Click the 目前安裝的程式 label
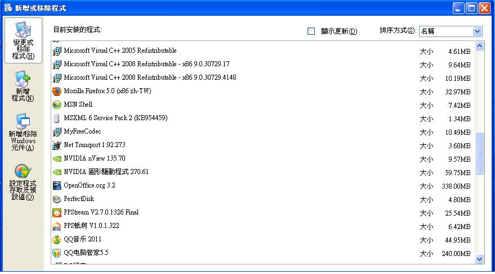495x274 pixels. (x=77, y=30)
